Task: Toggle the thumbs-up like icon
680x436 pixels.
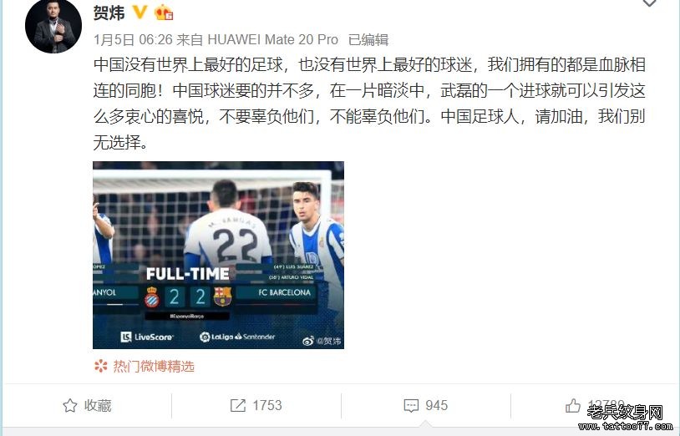Action: tap(573, 406)
